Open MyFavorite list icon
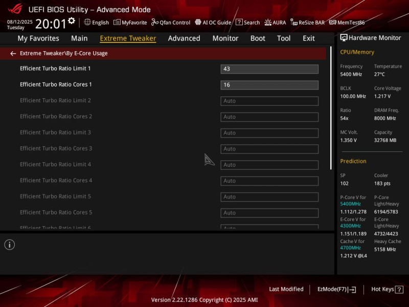Screen dimensions: 409x307 click(x=117, y=22)
